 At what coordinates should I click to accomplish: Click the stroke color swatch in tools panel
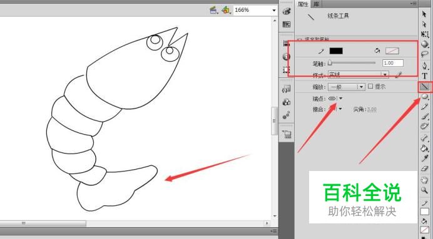click(x=425, y=212)
